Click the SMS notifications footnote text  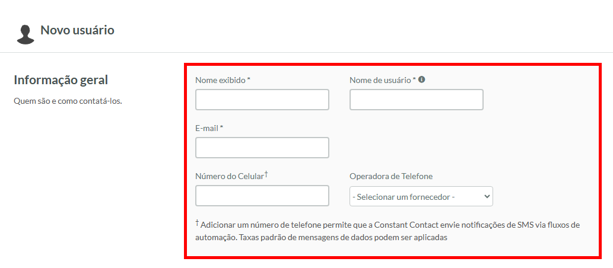(388, 231)
